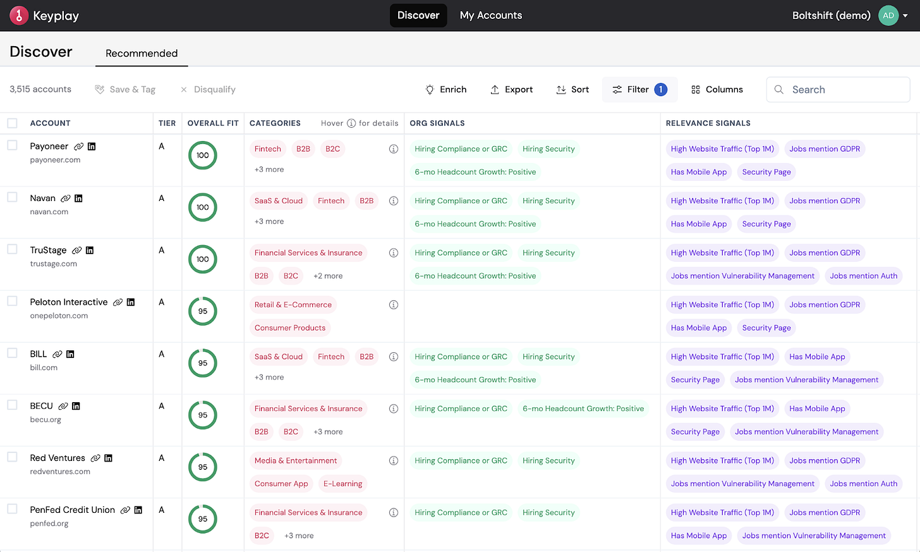Click the Search input field
Viewport: 920px width, 552px height.
[838, 90]
